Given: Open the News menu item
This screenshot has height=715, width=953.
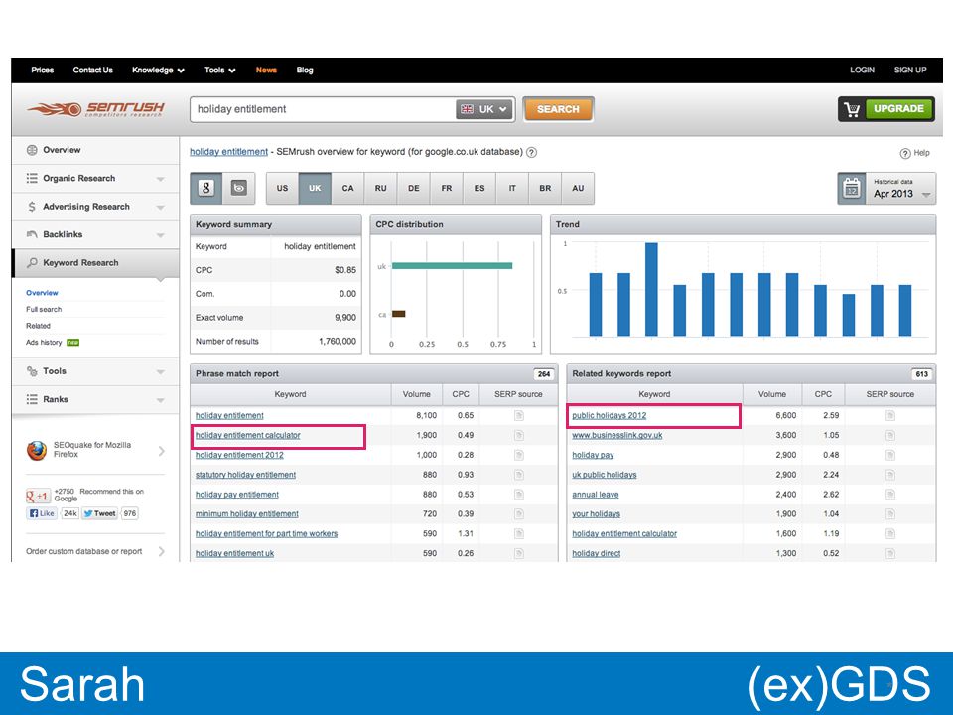Looking at the screenshot, I should tap(266, 70).
